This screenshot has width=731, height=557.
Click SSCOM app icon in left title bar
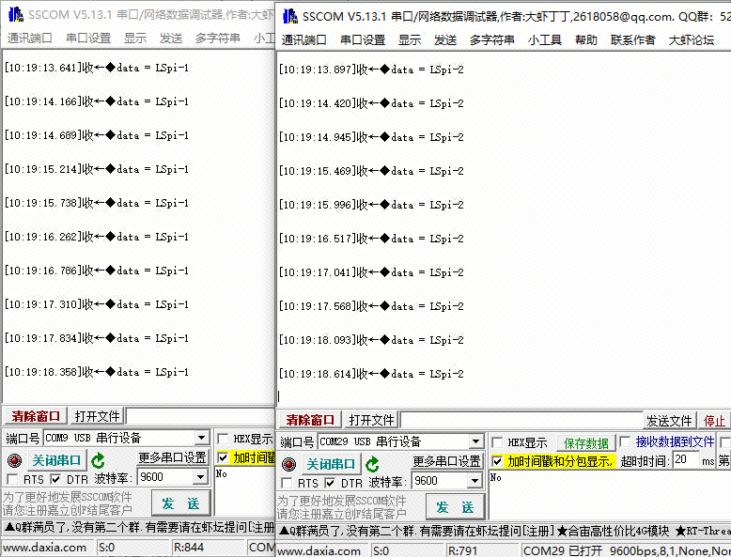14,14
